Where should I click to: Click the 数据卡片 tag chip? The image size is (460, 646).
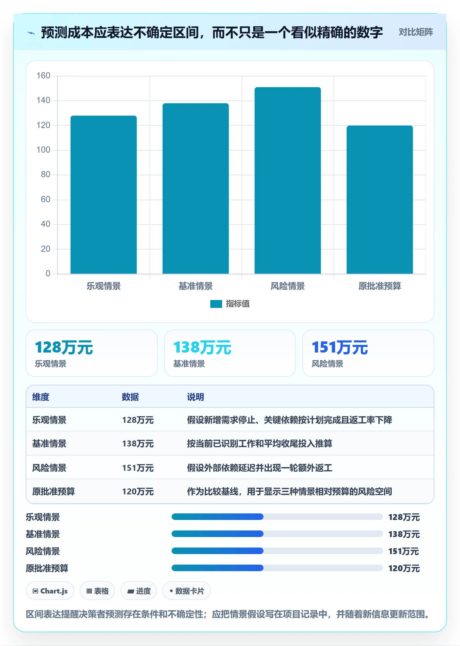(x=187, y=591)
